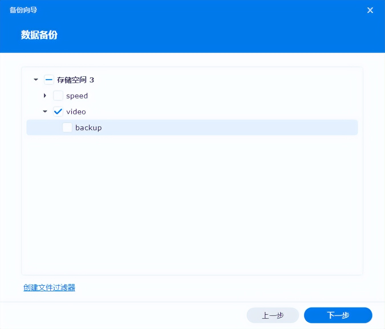Select the highlighted backup tree item
The width and height of the screenshot is (385, 329).
click(88, 128)
